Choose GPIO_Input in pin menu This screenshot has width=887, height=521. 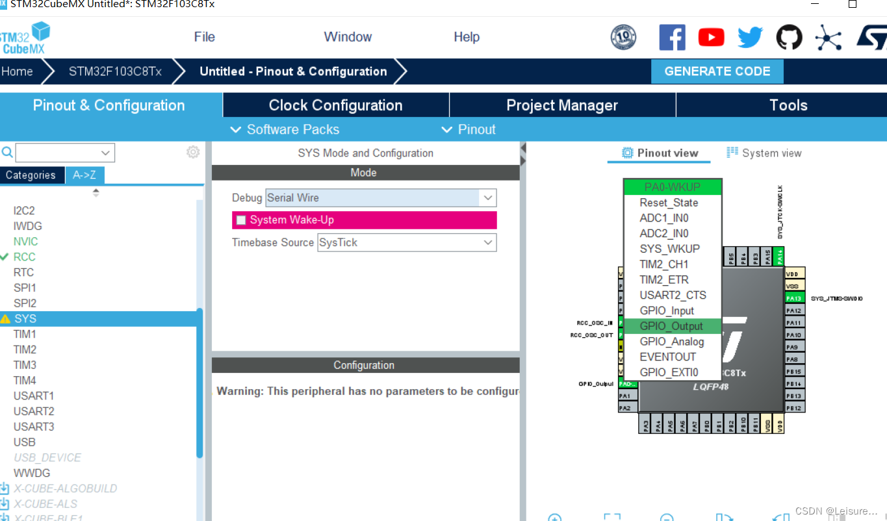pyautogui.click(x=672, y=311)
